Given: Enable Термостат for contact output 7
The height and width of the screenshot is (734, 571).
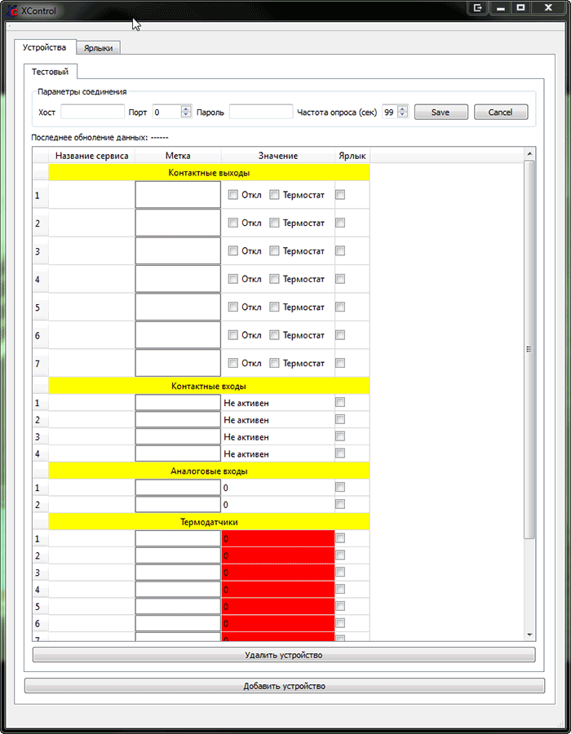Looking at the screenshot, I should click(274, 363).
